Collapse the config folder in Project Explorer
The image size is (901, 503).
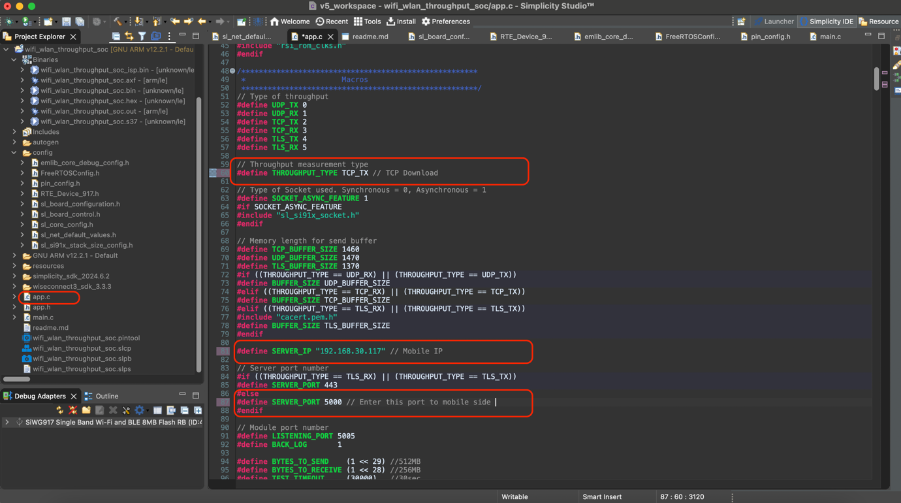pos(14,152)
